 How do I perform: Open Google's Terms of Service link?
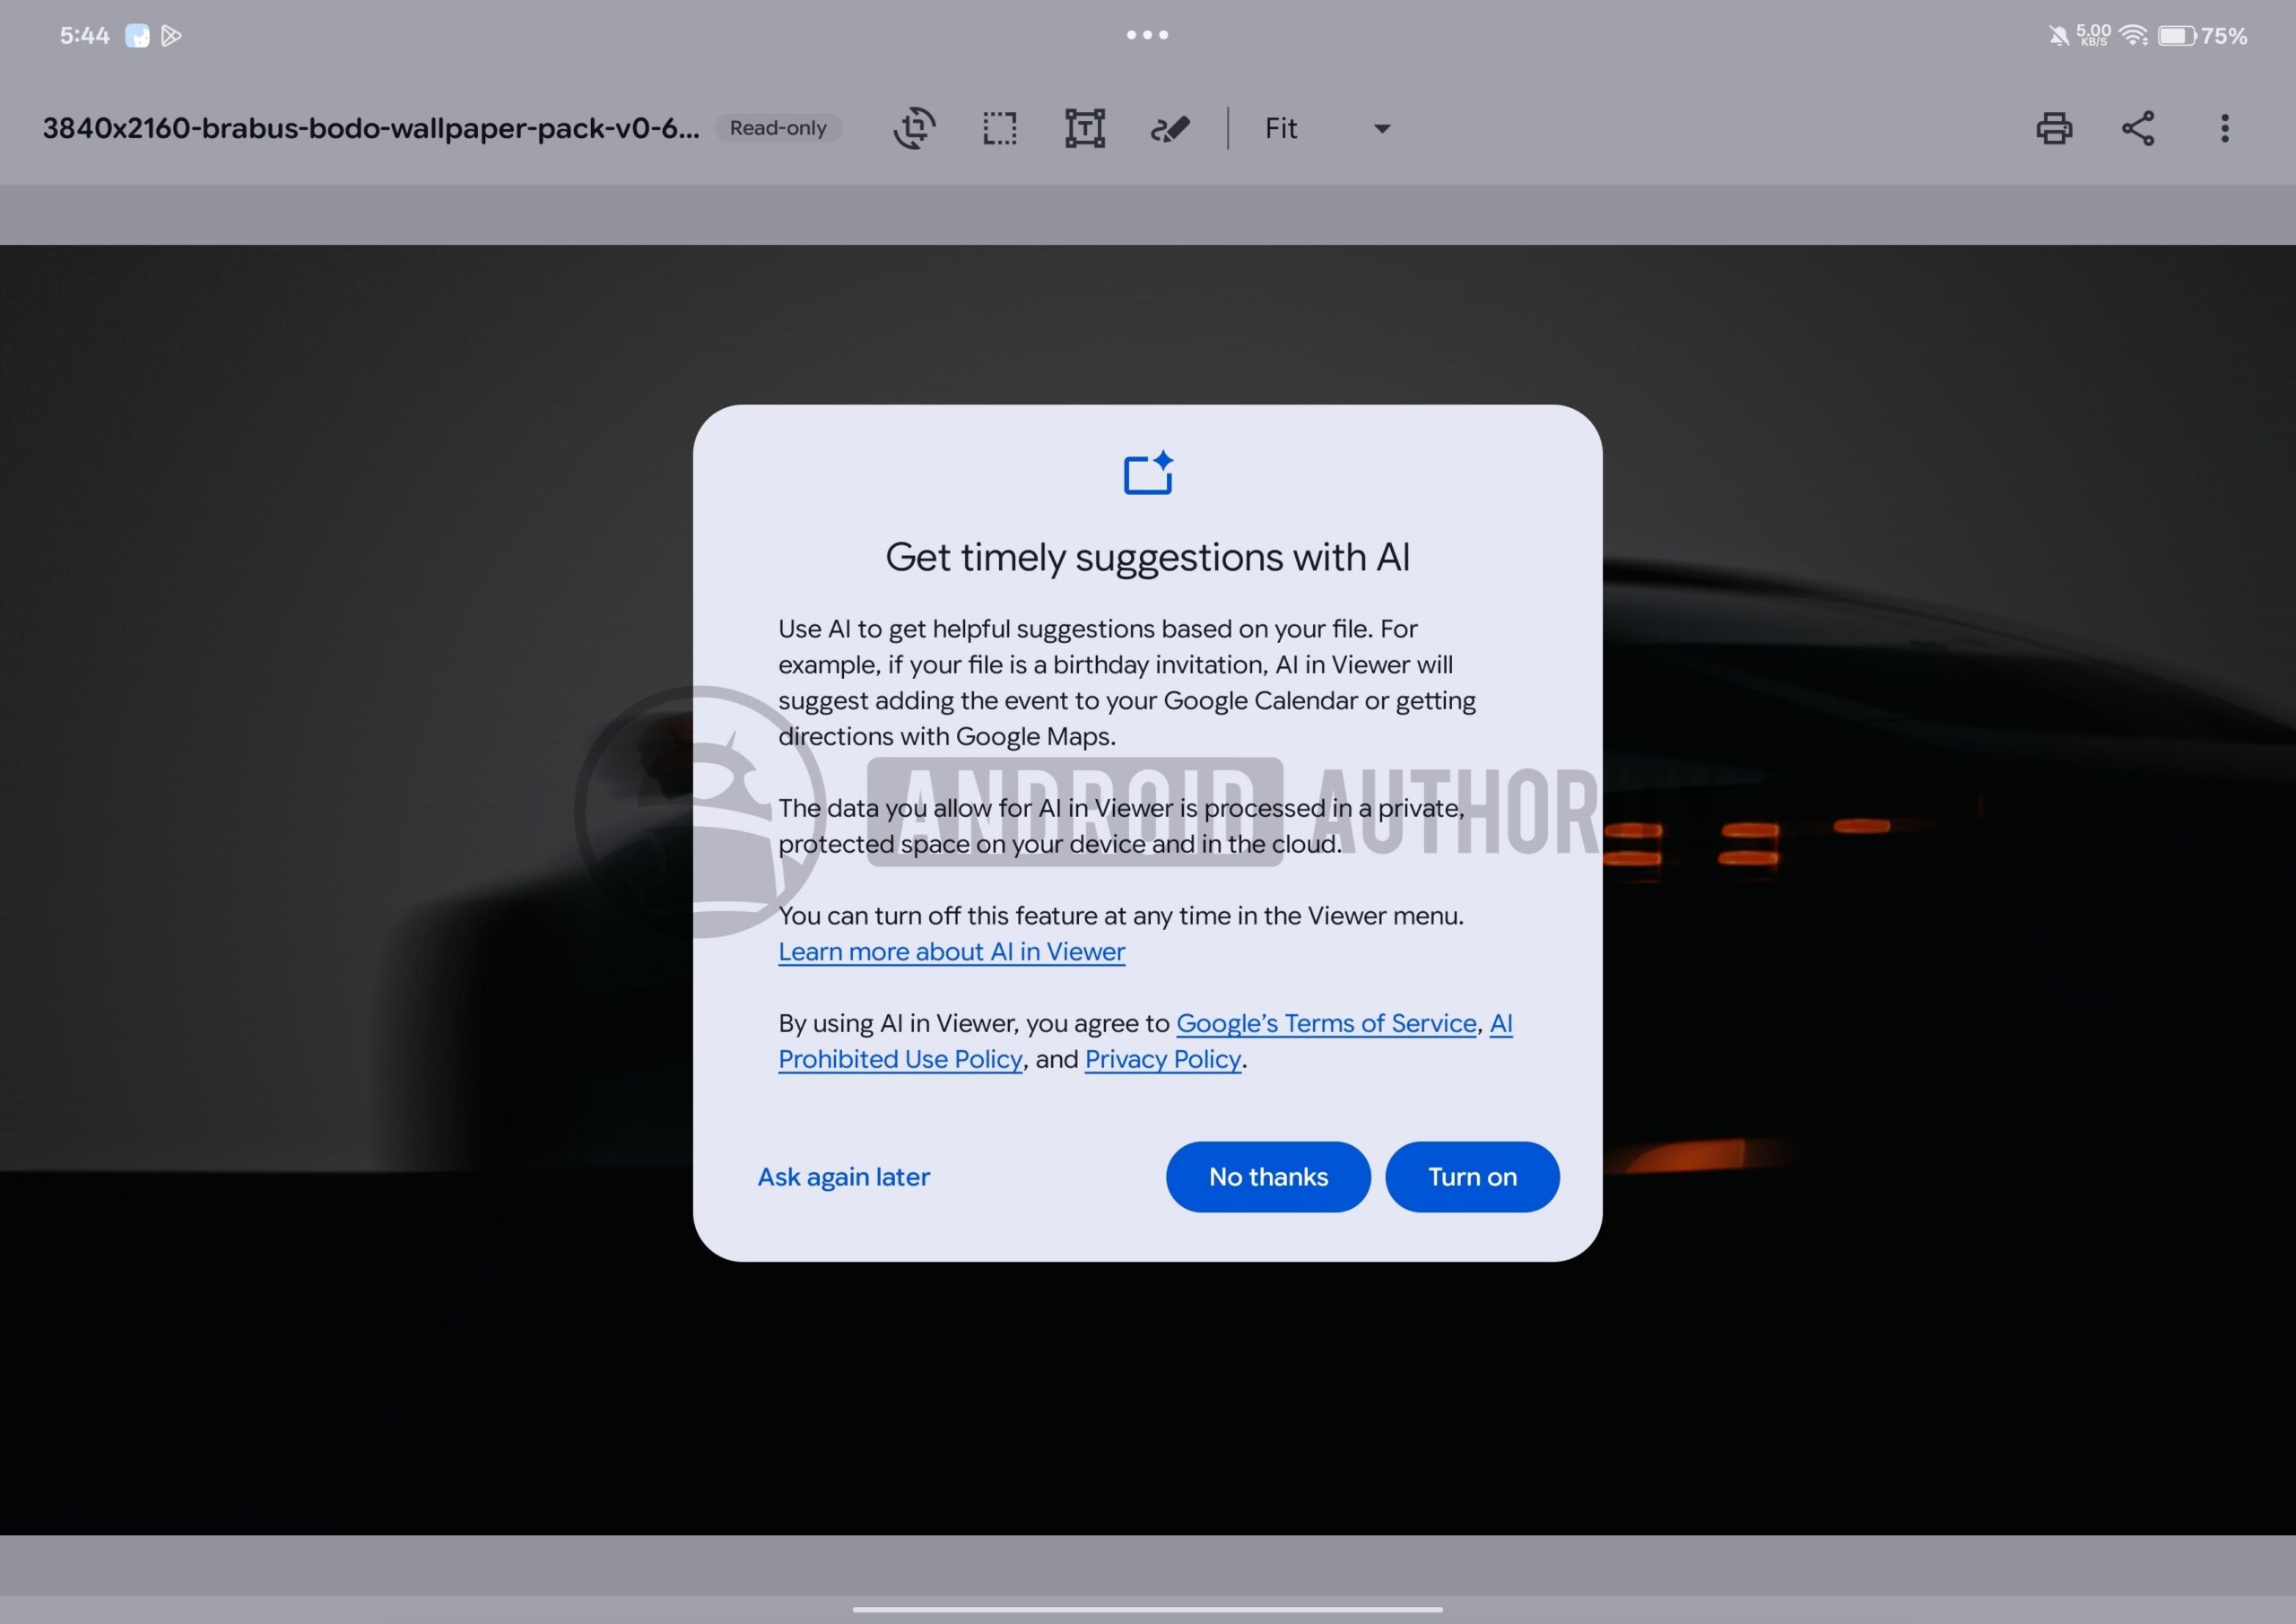click(1326, 1023)
